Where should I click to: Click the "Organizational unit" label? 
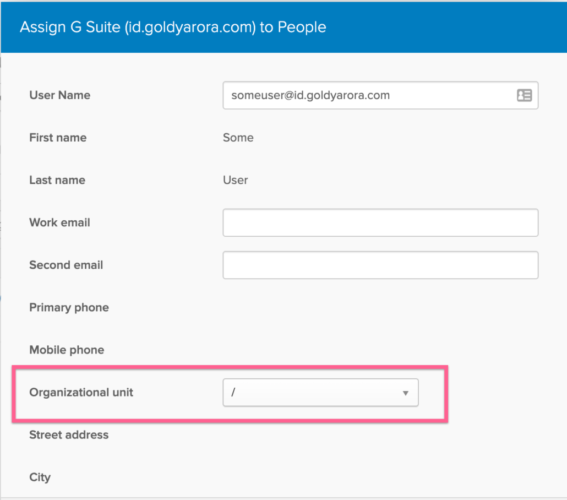[81, 393]
